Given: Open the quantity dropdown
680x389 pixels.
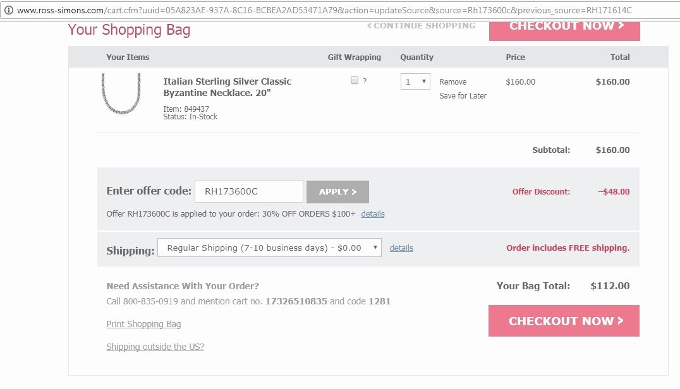Looking at the screenshot, I should coord(415,81).
